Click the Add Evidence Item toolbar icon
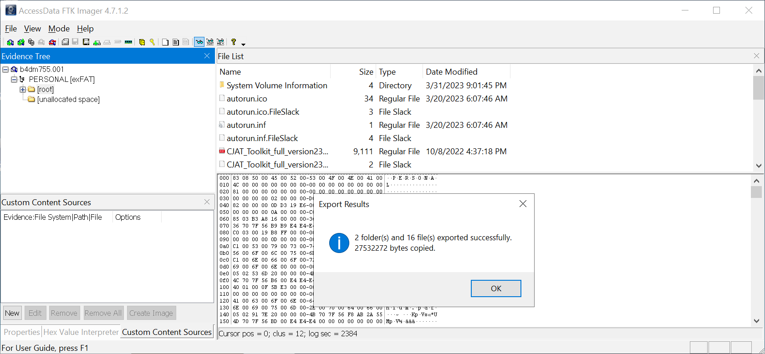Viewport: 765px width, 354px height. point(10,42)
